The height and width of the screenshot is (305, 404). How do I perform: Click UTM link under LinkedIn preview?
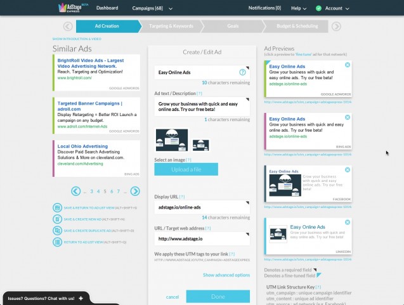(x=308, y=259)
